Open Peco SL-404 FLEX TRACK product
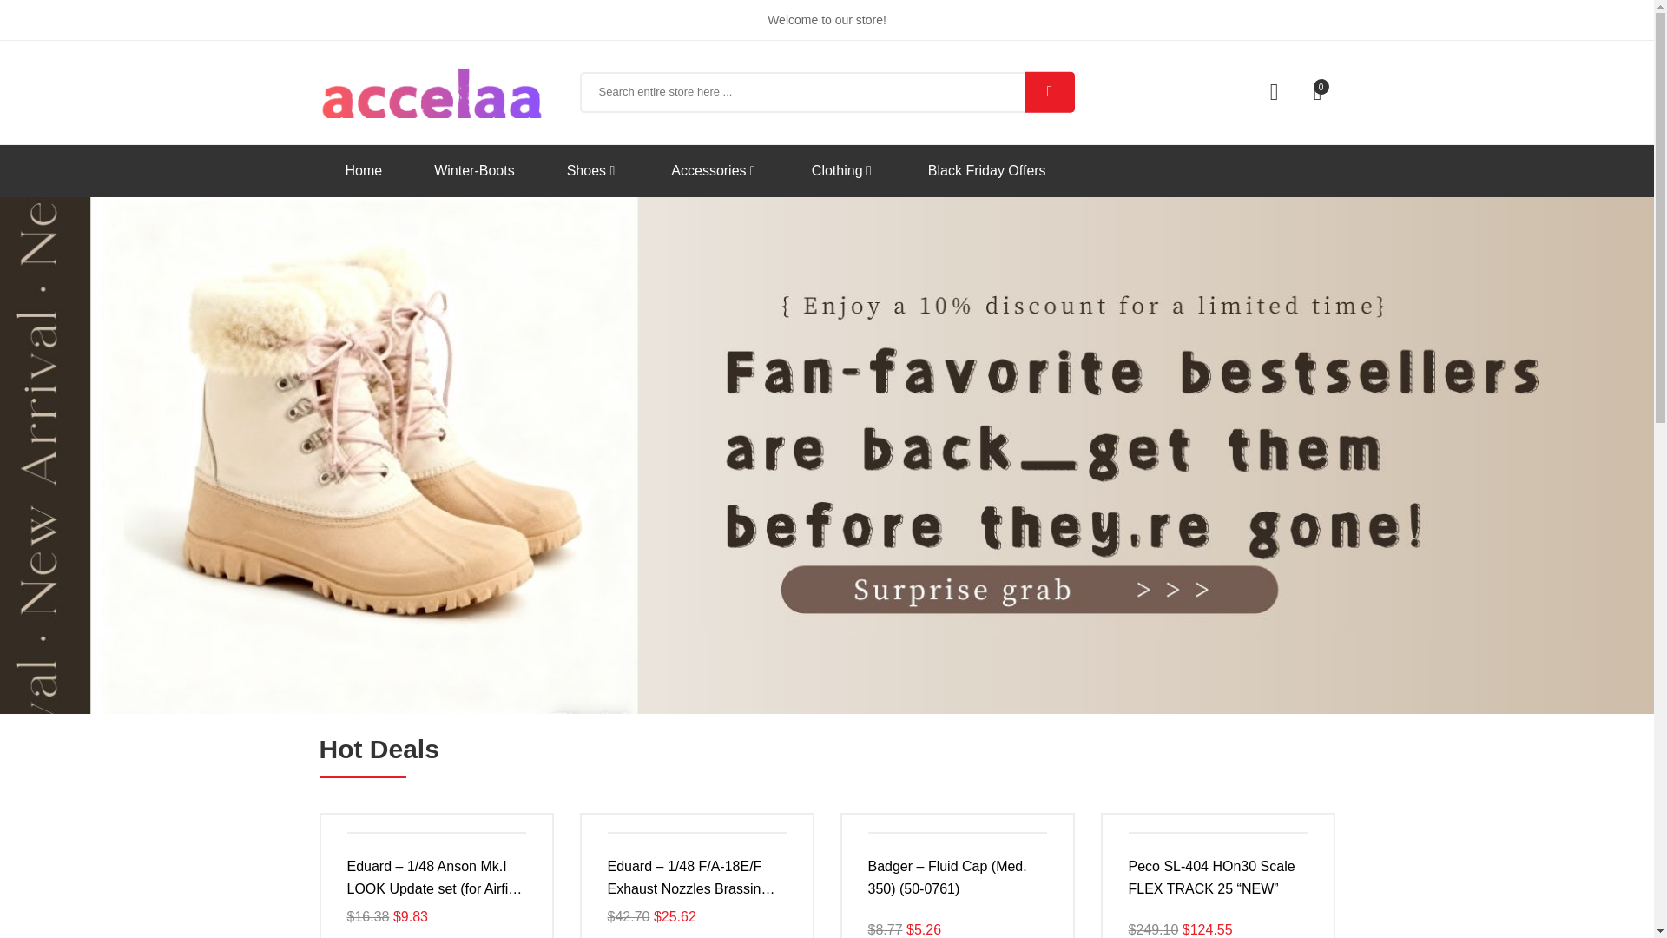This screenshot has width=1667, height=938. click(x=1211, y=877)
